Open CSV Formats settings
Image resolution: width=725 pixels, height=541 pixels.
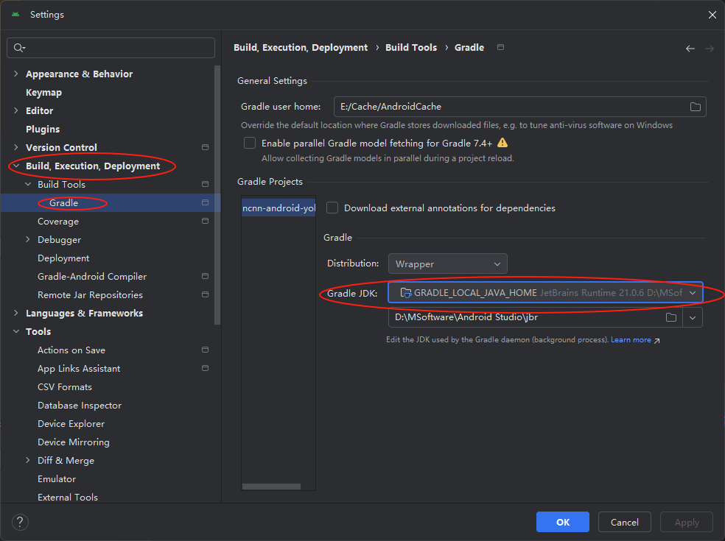pos(65,386)
